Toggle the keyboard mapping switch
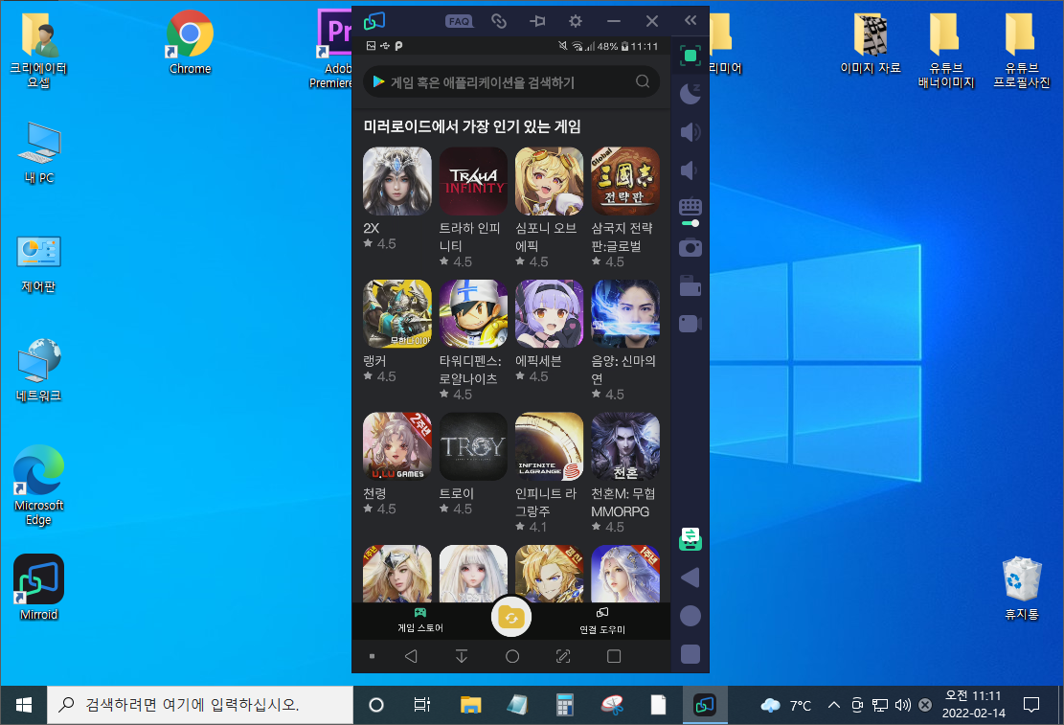Image resolution: width=1064 pixels, height=725 pixels. click(x=690, y=223)
